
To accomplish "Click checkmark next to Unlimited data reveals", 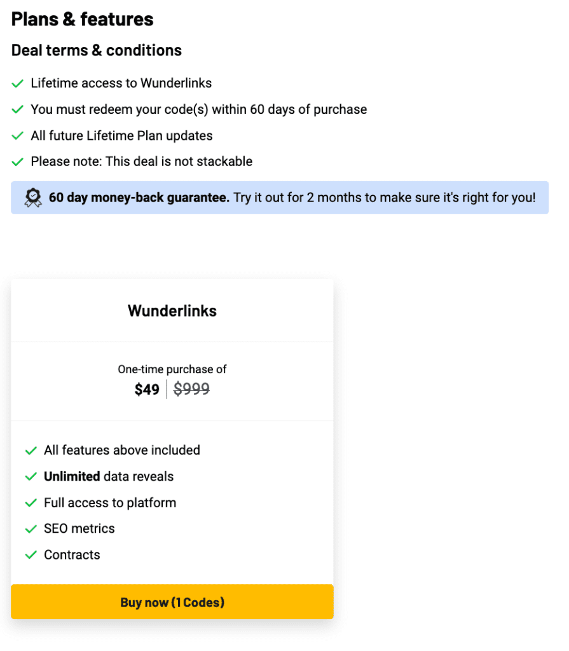I will (x=31, y=477).
